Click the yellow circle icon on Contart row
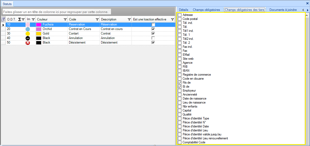This screenshot has height=146, width=310. pyautogui.click(x=28, y=34)
